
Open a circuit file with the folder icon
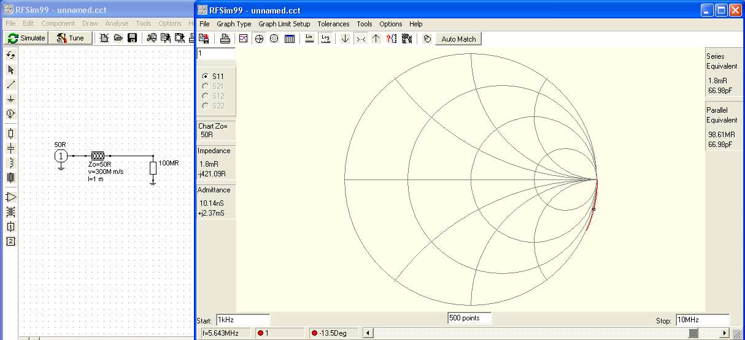coord(118,38)
